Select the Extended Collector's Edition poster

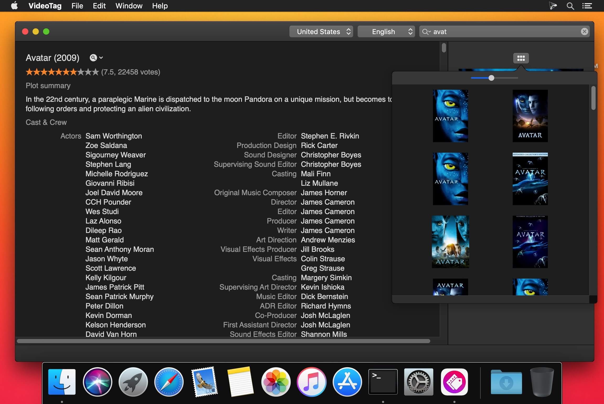530,179
